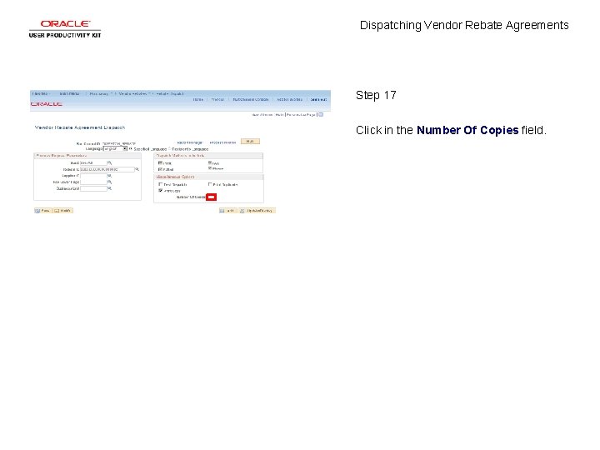Click the Sign out link

(318, 99)
